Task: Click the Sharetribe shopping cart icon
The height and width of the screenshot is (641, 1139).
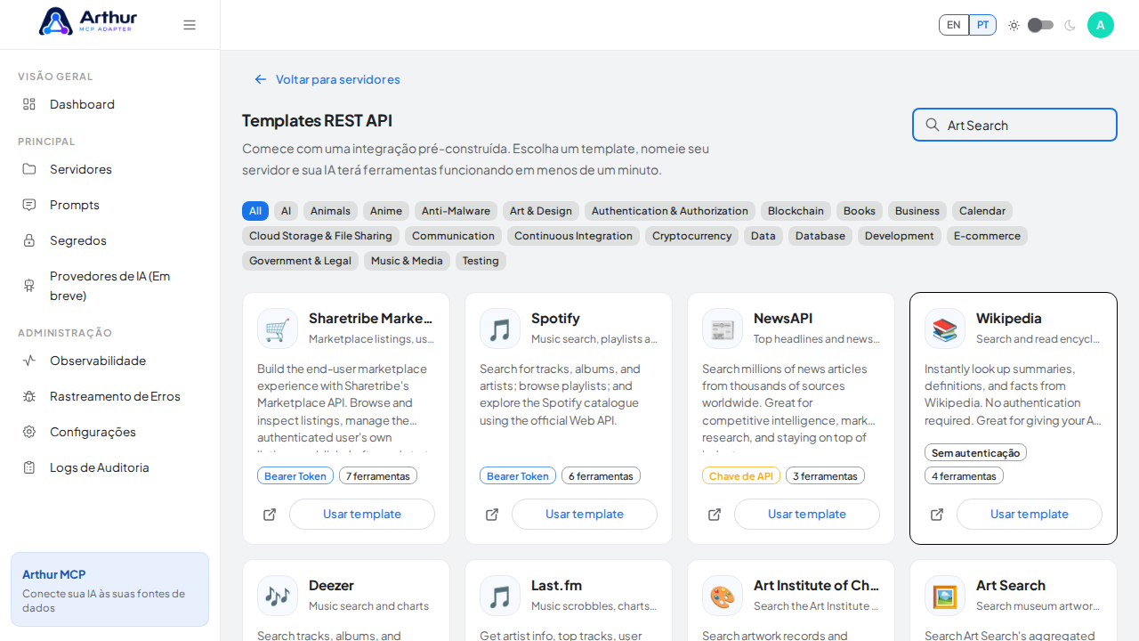Action: (278, 329)
